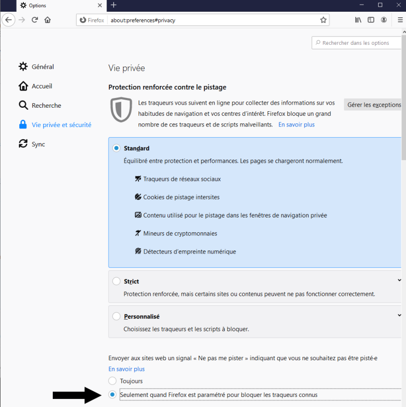
Task: Click the tracking content icon
Action: coord(138,215)
